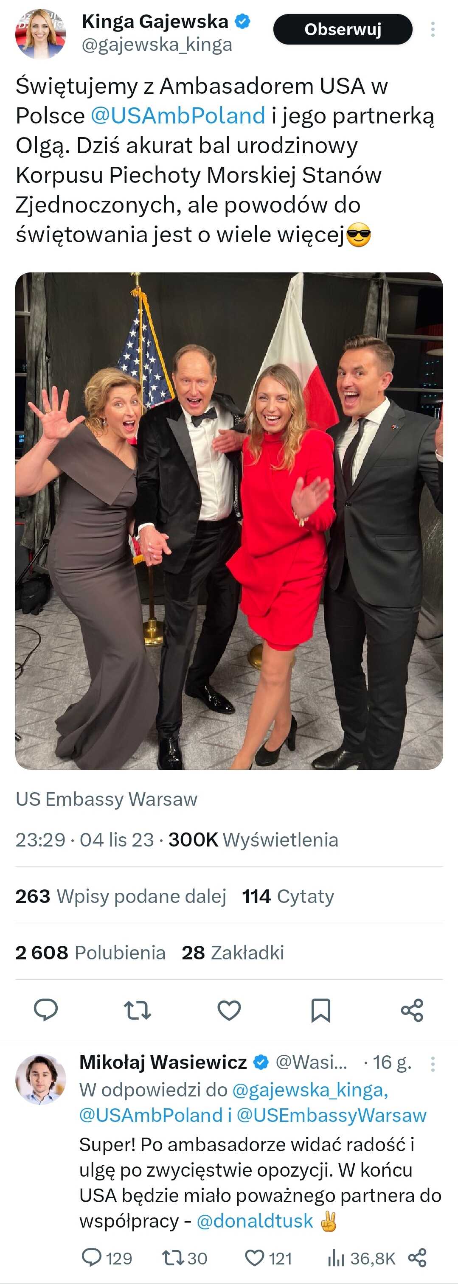458x1284 pixels.
Task: View the 114 Cytaty quotes list
Action: pyautogui.click(x=288, y=896)
